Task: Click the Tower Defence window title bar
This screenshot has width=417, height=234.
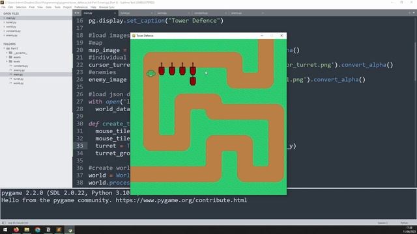Action: [208, 36]
